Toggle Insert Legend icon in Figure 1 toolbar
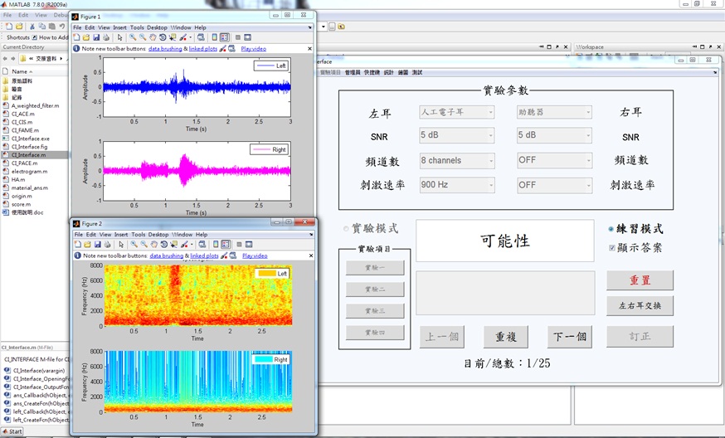Image resolution: width=725 pixels, height=438 pixels. (225, 37)
